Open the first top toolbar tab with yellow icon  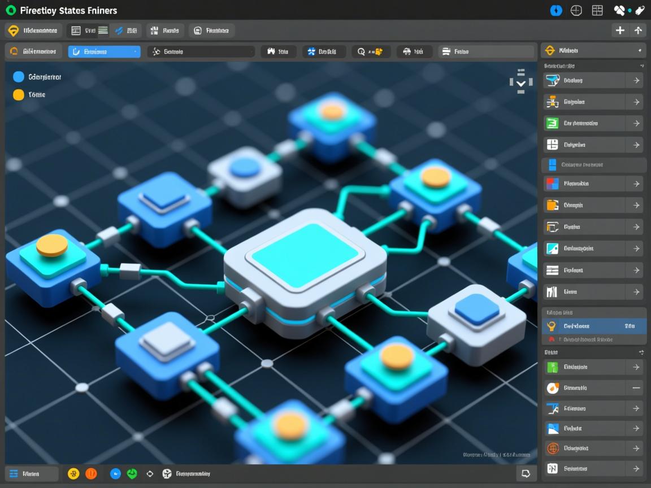coord(33,30)
